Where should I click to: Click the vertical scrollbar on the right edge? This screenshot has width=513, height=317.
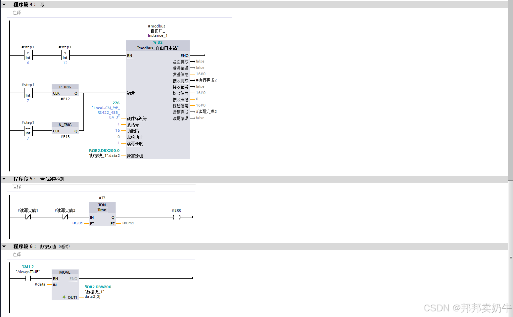pyautogui.click(x=511, y=248)
